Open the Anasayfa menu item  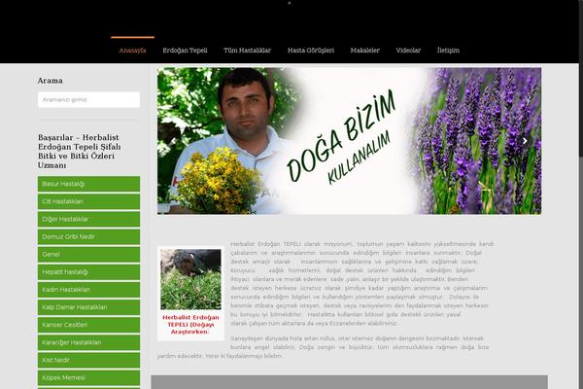[132, 51]
